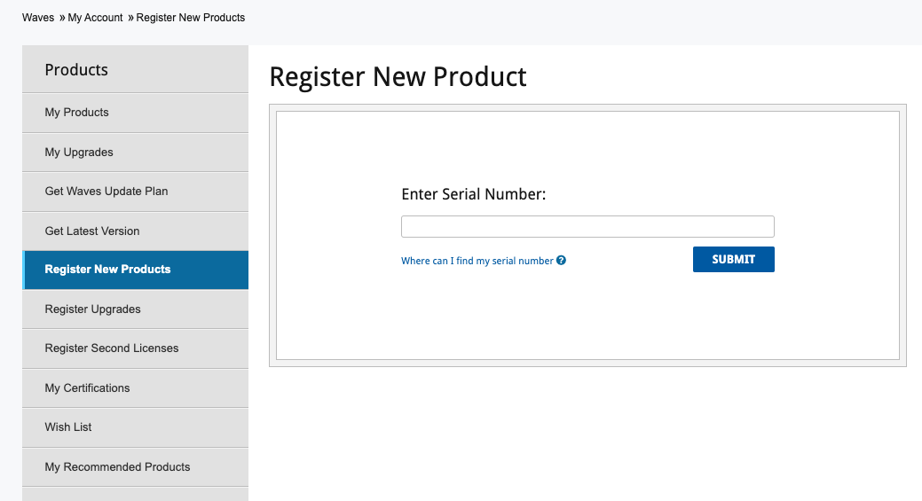Navigate to My Account breadcrumb
The width and height of the screenshot is (922, 501).
pyautogui.click(x=95, y=18)
